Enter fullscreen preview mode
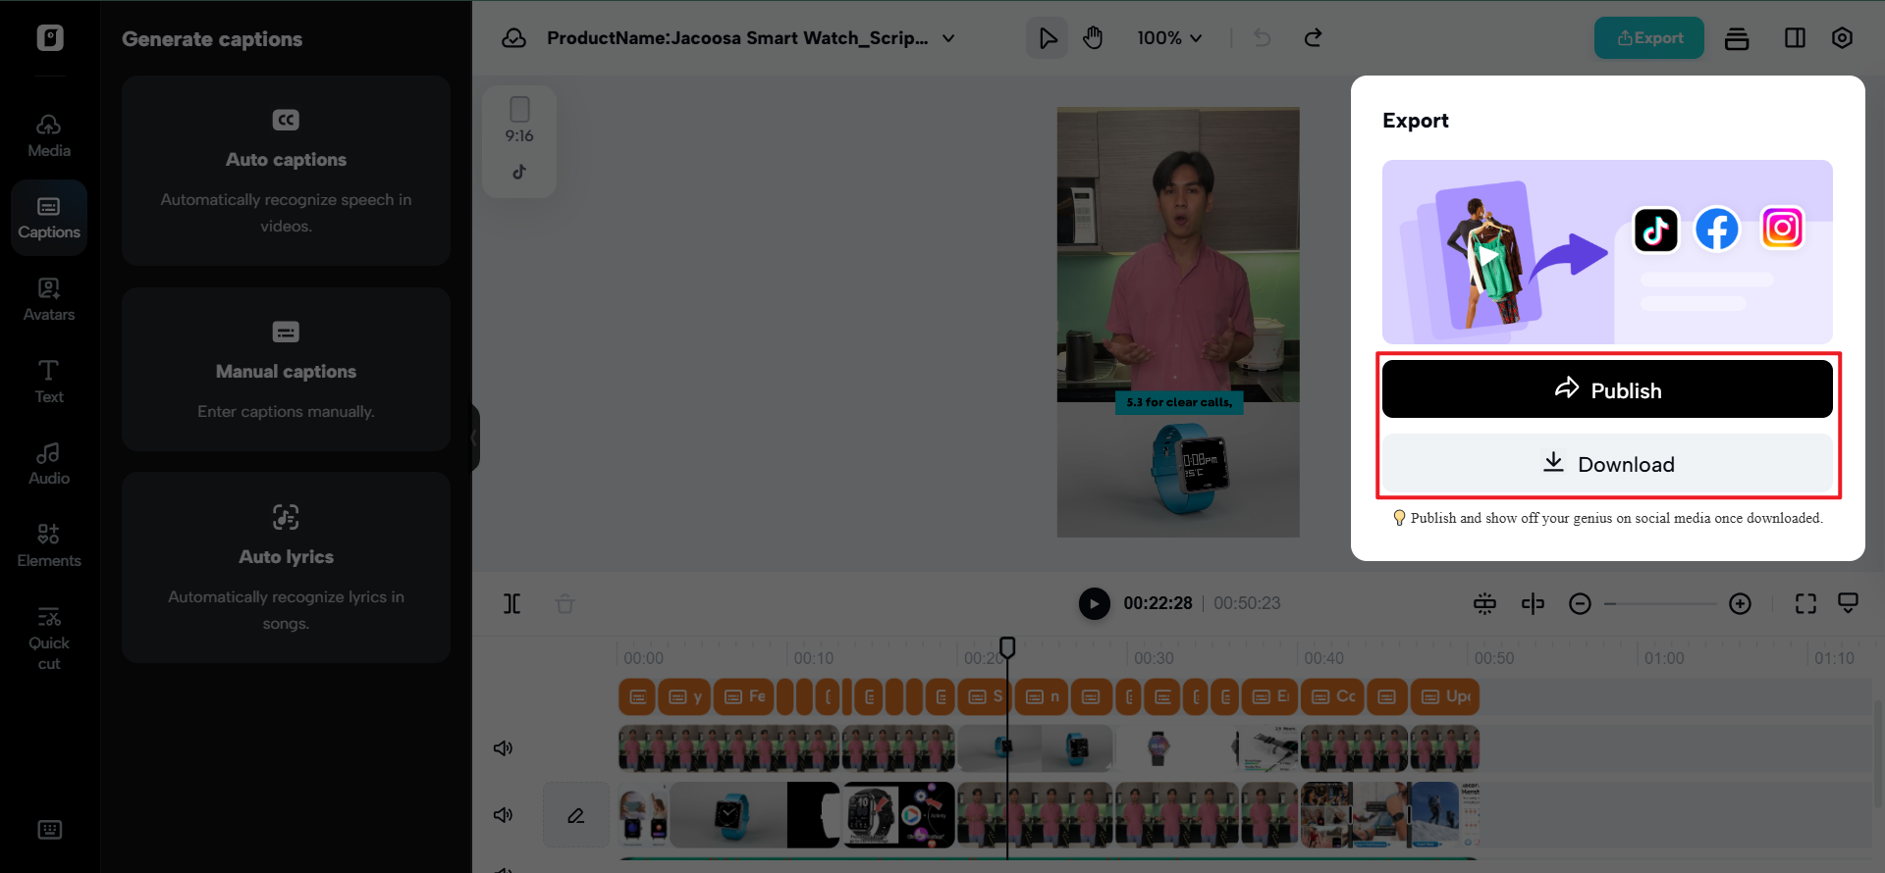The image size is (1885, 873). [x=1805, y=603]
